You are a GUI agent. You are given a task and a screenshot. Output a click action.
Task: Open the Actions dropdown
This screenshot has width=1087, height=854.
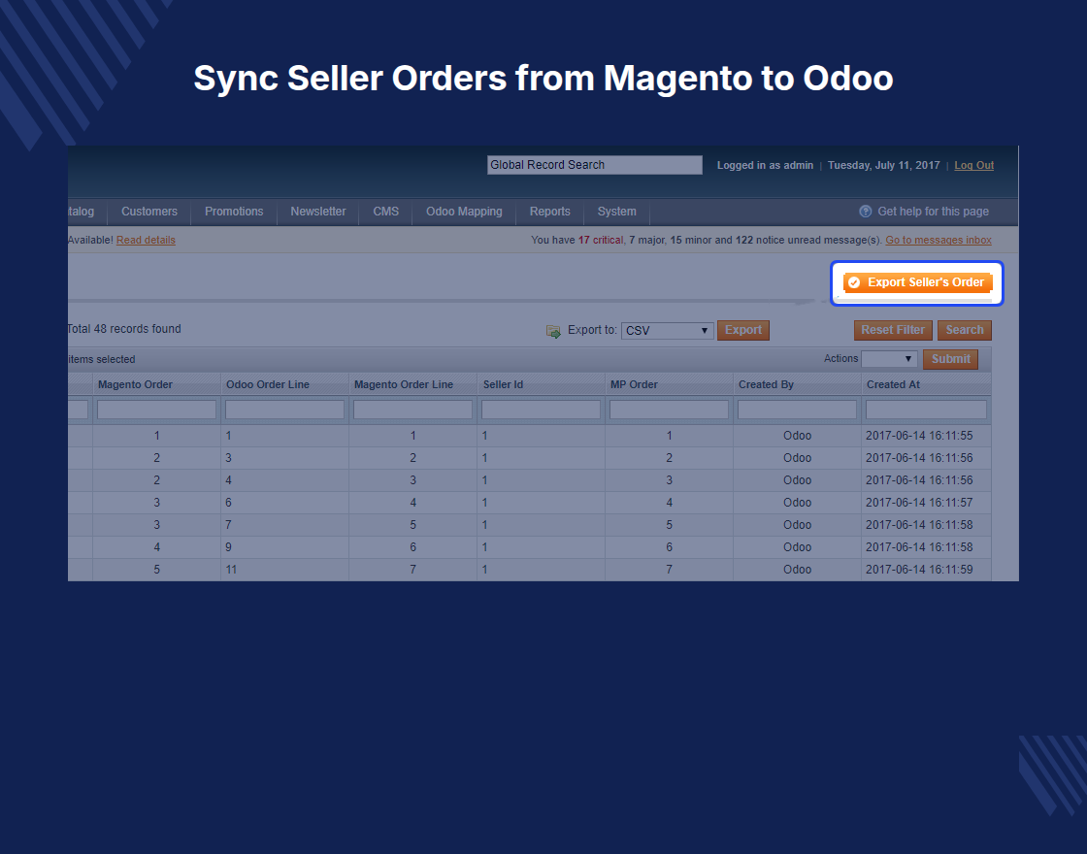click(x=889, y=358)
